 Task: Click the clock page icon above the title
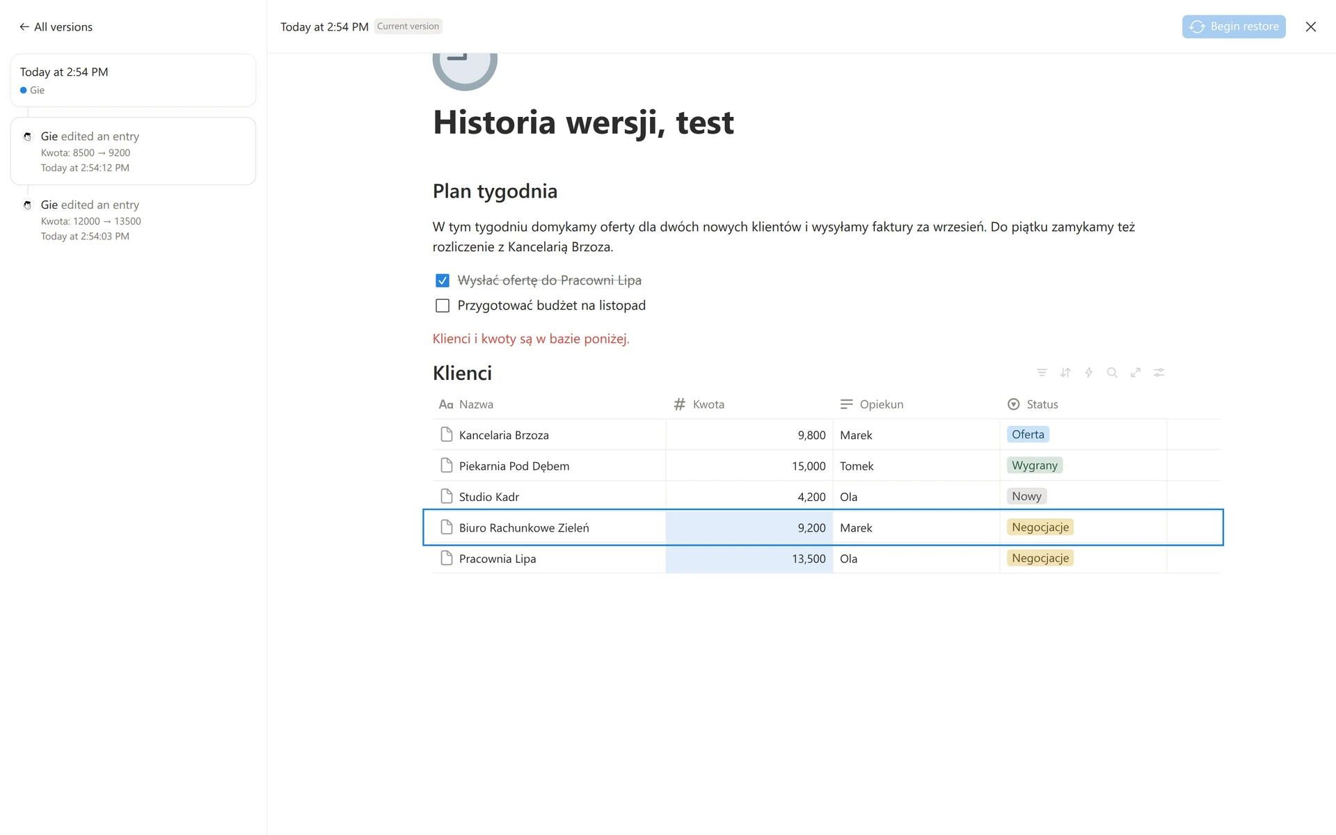click(x=465, y=71)
